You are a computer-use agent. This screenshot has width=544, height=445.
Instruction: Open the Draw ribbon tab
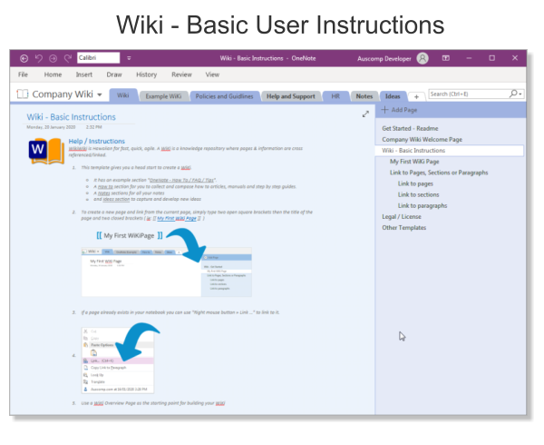pos(114,74)
